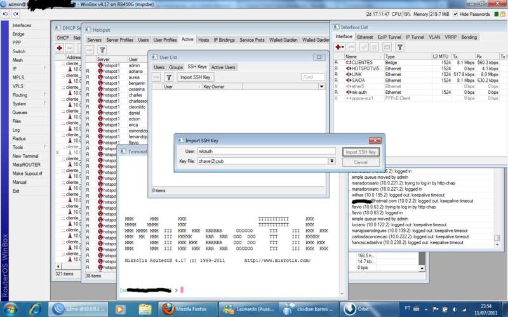Open add-interface dropdown arrow beside red plus
The width and height of the screenshot is (508, 317).
point(343,48)
